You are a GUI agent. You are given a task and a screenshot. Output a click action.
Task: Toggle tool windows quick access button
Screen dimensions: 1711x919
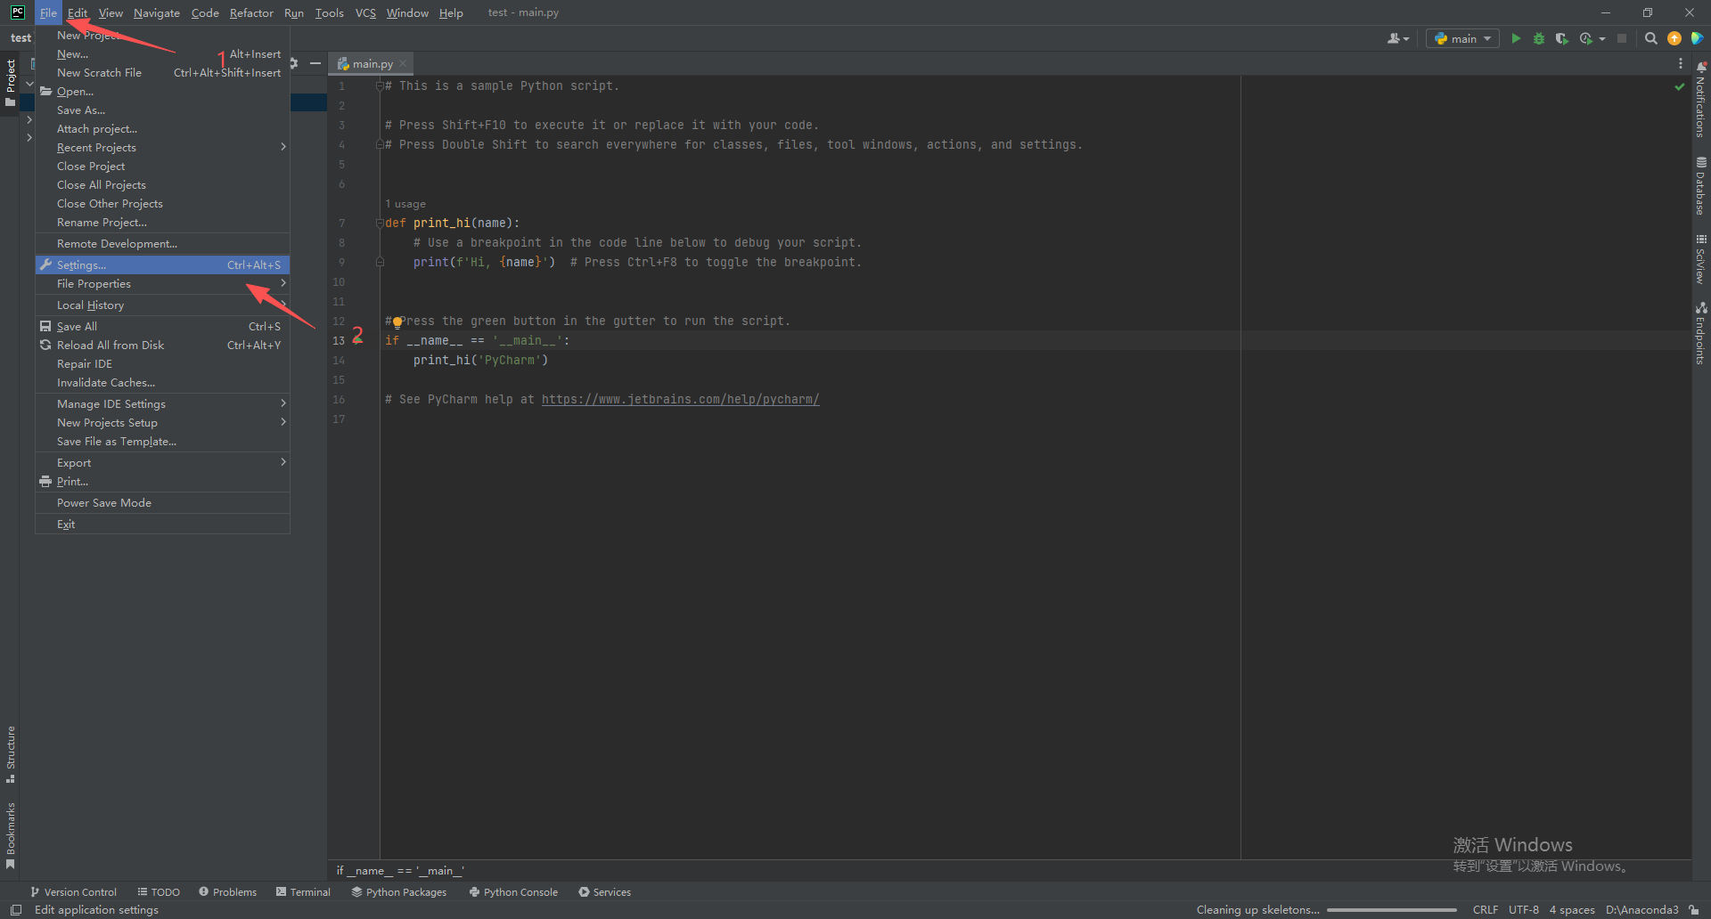(16, 909)
